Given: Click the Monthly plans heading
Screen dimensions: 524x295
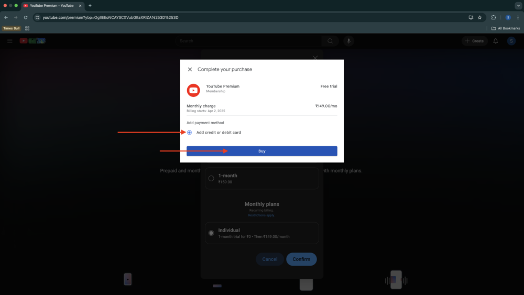Looking at the screenshot, I should pos(261,204).
